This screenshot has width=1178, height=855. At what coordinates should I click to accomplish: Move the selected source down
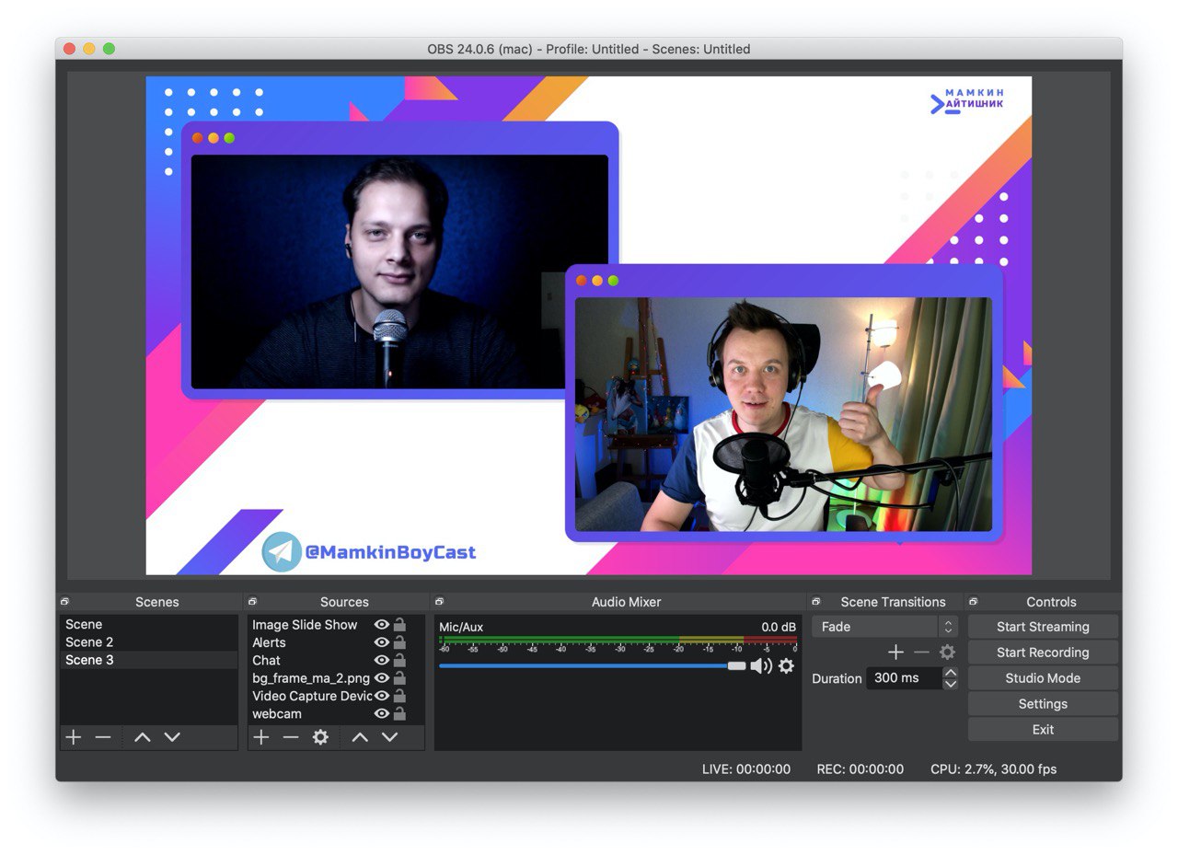(390, 737)
